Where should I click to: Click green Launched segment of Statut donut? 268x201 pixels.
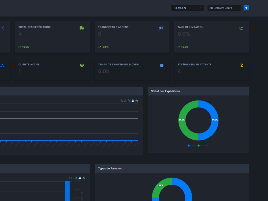tap(182, 121)
